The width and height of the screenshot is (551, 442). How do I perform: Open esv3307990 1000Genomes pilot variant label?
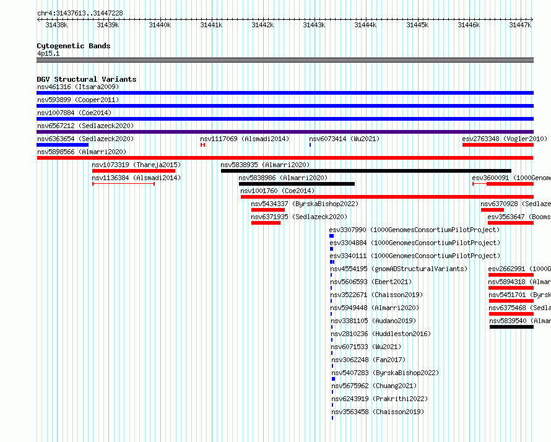pyautogui.click(x=414, y=230)
